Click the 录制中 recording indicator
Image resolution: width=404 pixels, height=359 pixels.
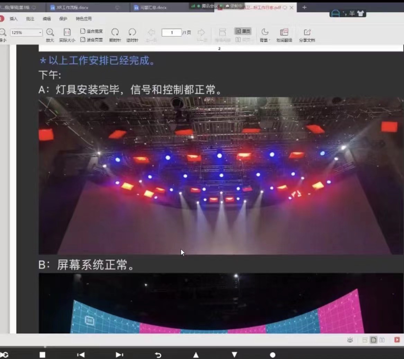pos(234,6)
